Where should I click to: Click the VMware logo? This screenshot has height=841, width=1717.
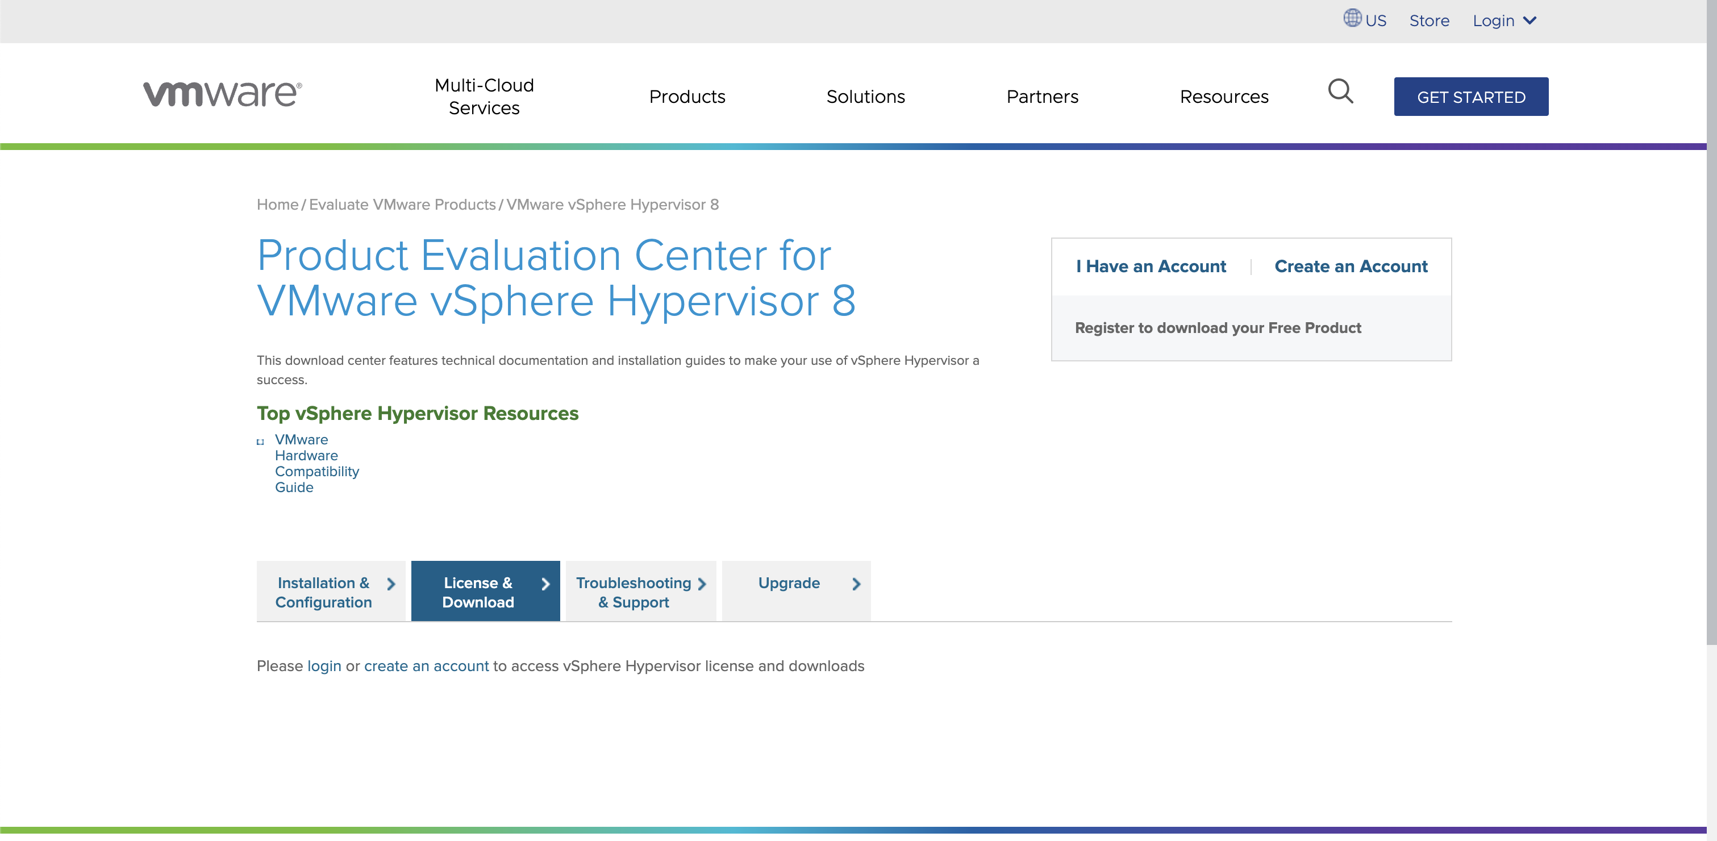pos(222,94)
